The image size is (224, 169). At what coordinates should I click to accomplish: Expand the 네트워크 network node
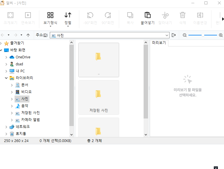(x=6, y=127)
